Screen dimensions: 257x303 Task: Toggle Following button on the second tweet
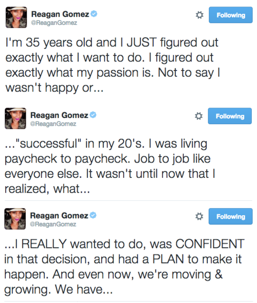coord(230,116)
